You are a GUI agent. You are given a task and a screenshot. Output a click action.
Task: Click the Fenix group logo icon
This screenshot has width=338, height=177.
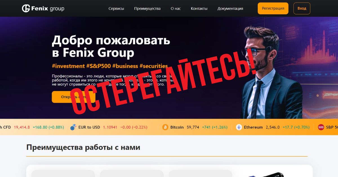26,8
